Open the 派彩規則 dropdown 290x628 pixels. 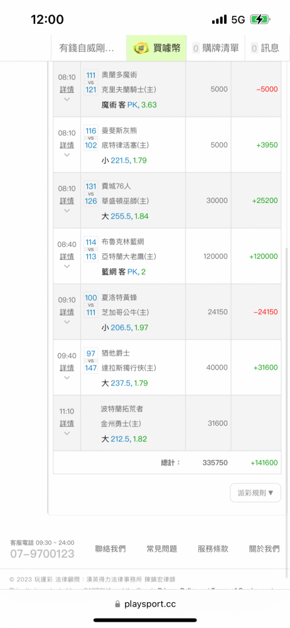(x=255, y=492)
